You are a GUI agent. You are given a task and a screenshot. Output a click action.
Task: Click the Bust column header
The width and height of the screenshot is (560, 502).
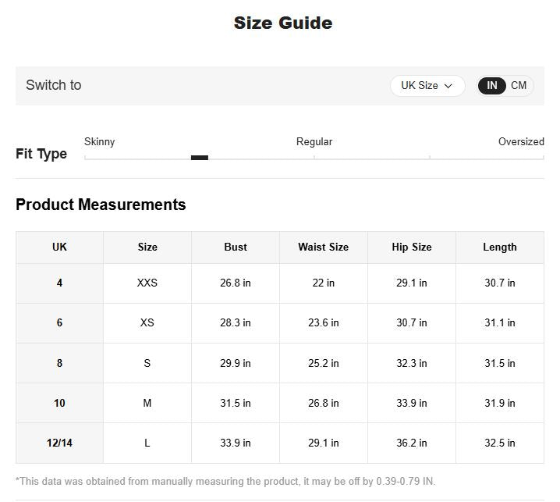pos(236,247)
